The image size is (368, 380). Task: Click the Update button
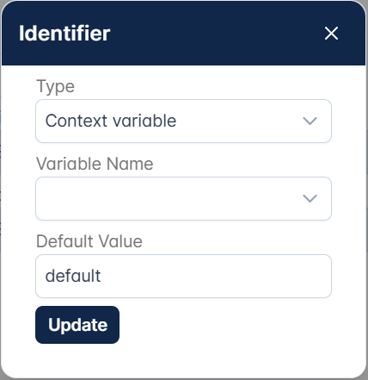pos(77,325)
